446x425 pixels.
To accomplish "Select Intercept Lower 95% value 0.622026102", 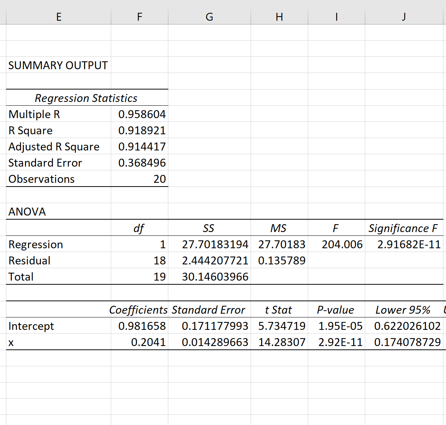I will point(404,326).
